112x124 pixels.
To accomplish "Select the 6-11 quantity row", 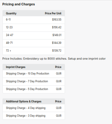I will click(34, 20).
